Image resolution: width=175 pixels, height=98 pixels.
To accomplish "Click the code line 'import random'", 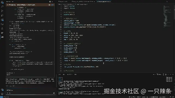I will [69, 8].
